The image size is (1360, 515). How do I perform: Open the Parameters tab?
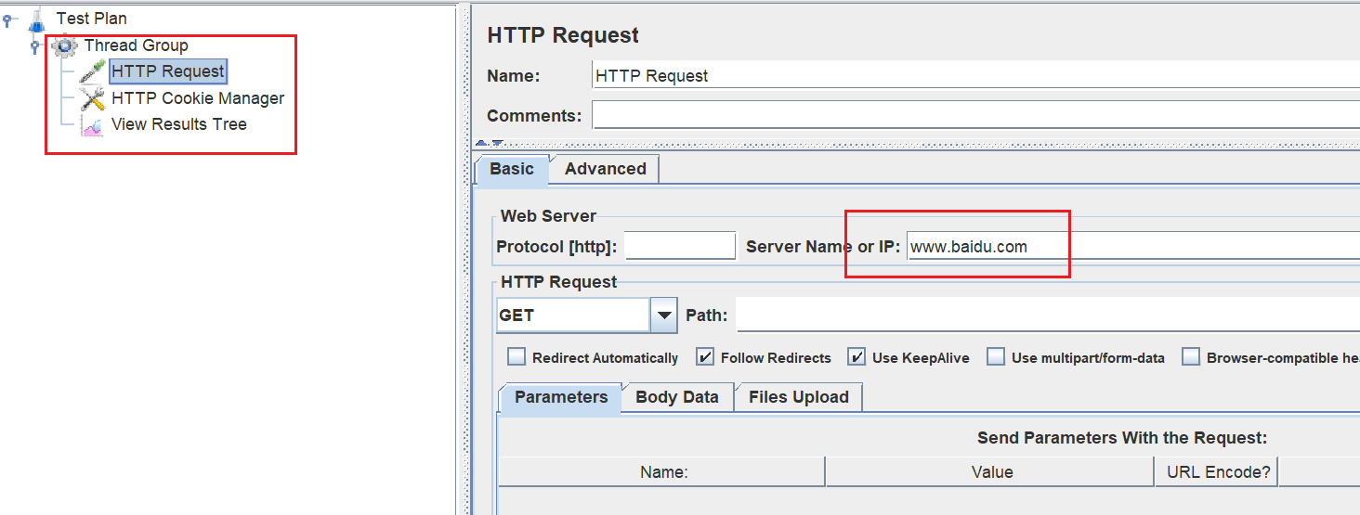561,397
